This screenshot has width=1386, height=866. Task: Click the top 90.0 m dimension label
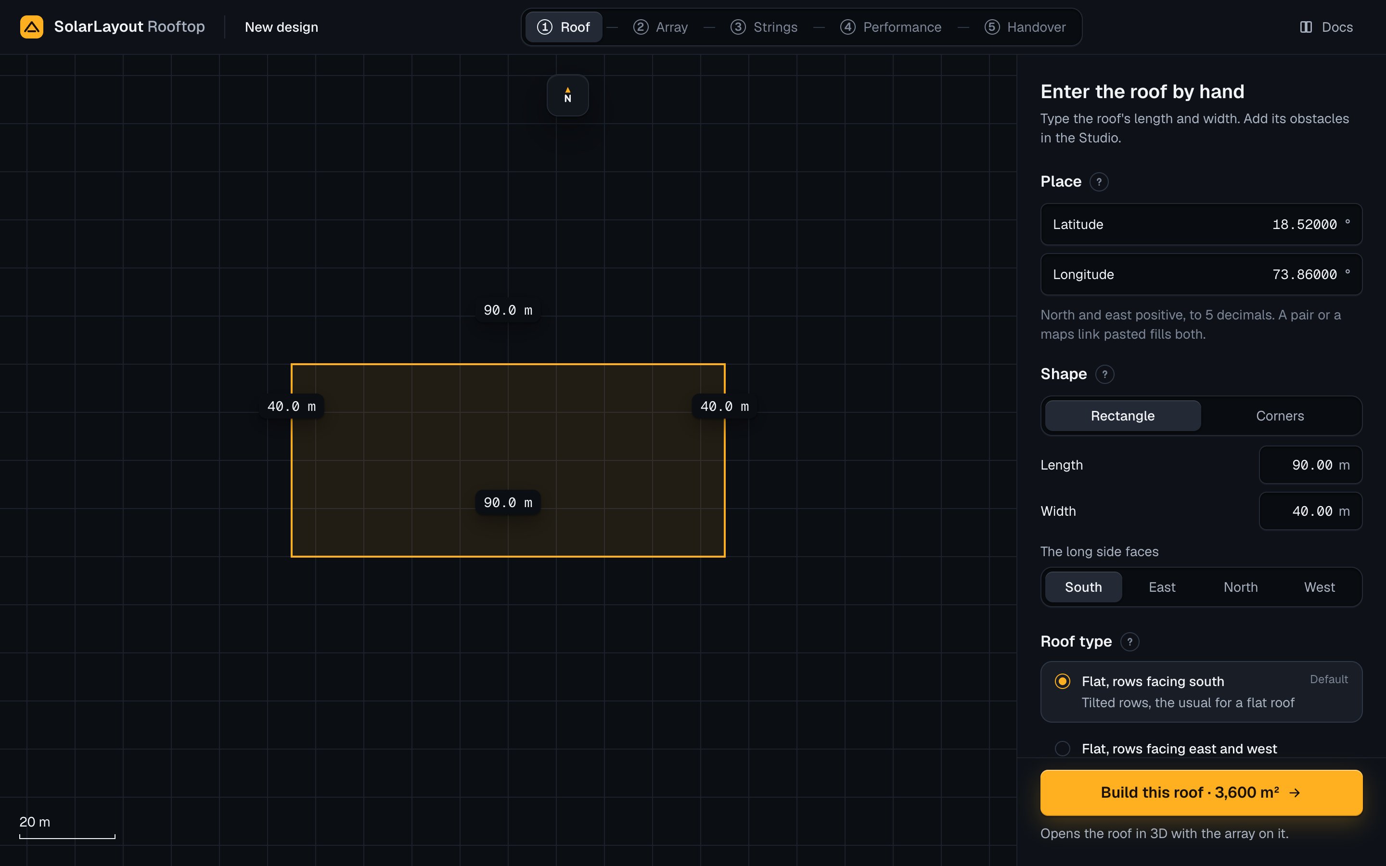(x=507, y=310)
